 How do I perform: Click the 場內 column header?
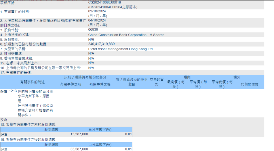[187, 77]
